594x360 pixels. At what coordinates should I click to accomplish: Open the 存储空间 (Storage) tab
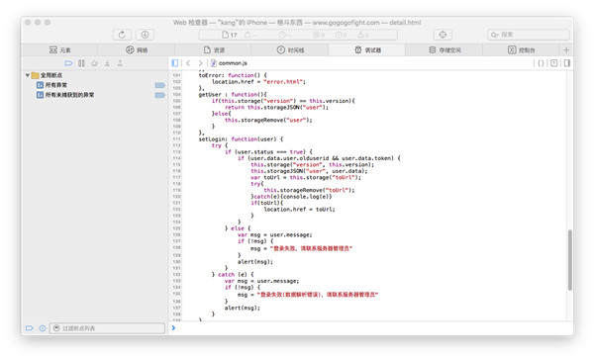click(445, 50)
